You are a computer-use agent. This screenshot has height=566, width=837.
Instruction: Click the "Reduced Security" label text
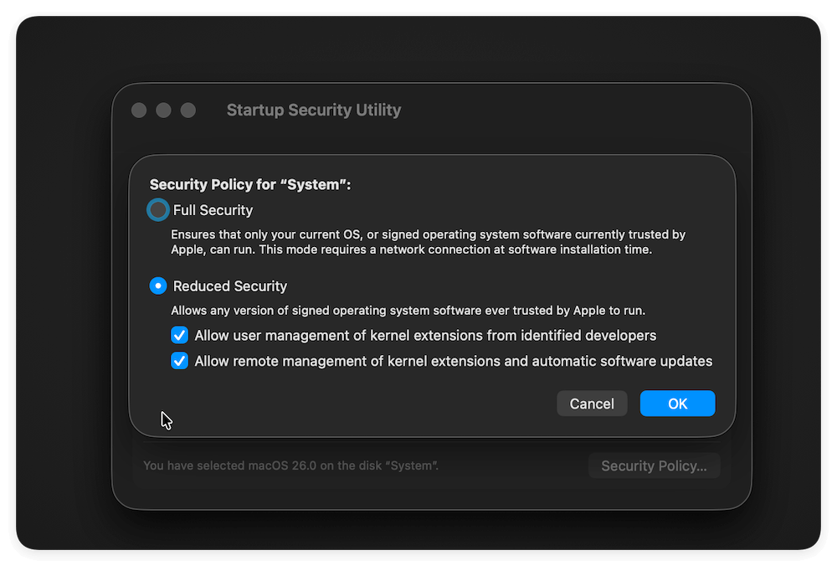click(230, 286)
